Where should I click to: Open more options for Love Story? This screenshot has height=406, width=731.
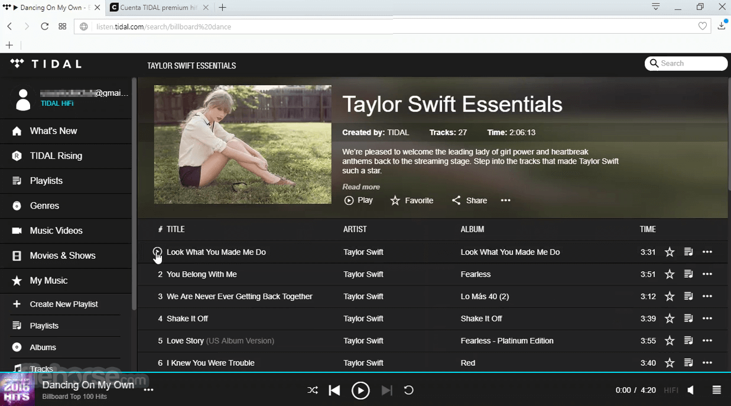click(x=707, y=341)
